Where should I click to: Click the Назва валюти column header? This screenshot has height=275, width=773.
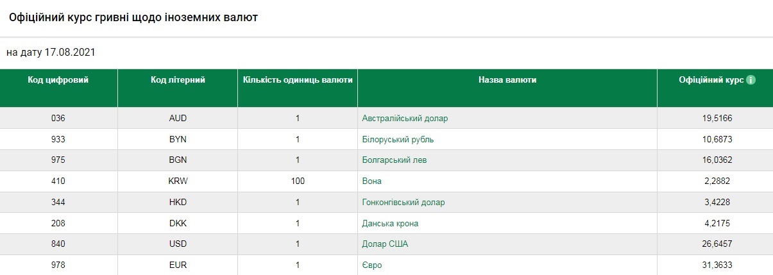pyautogui.click(x=507, y=80)
